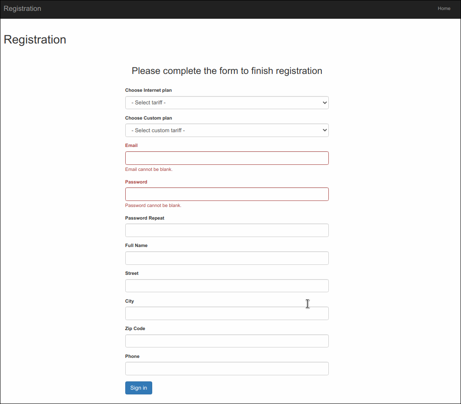
Task: Click the City input field
Action: pyautogui.click(x=227, y=314)
